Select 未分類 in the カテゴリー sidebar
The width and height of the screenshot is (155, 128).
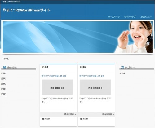tap(122, 73)
